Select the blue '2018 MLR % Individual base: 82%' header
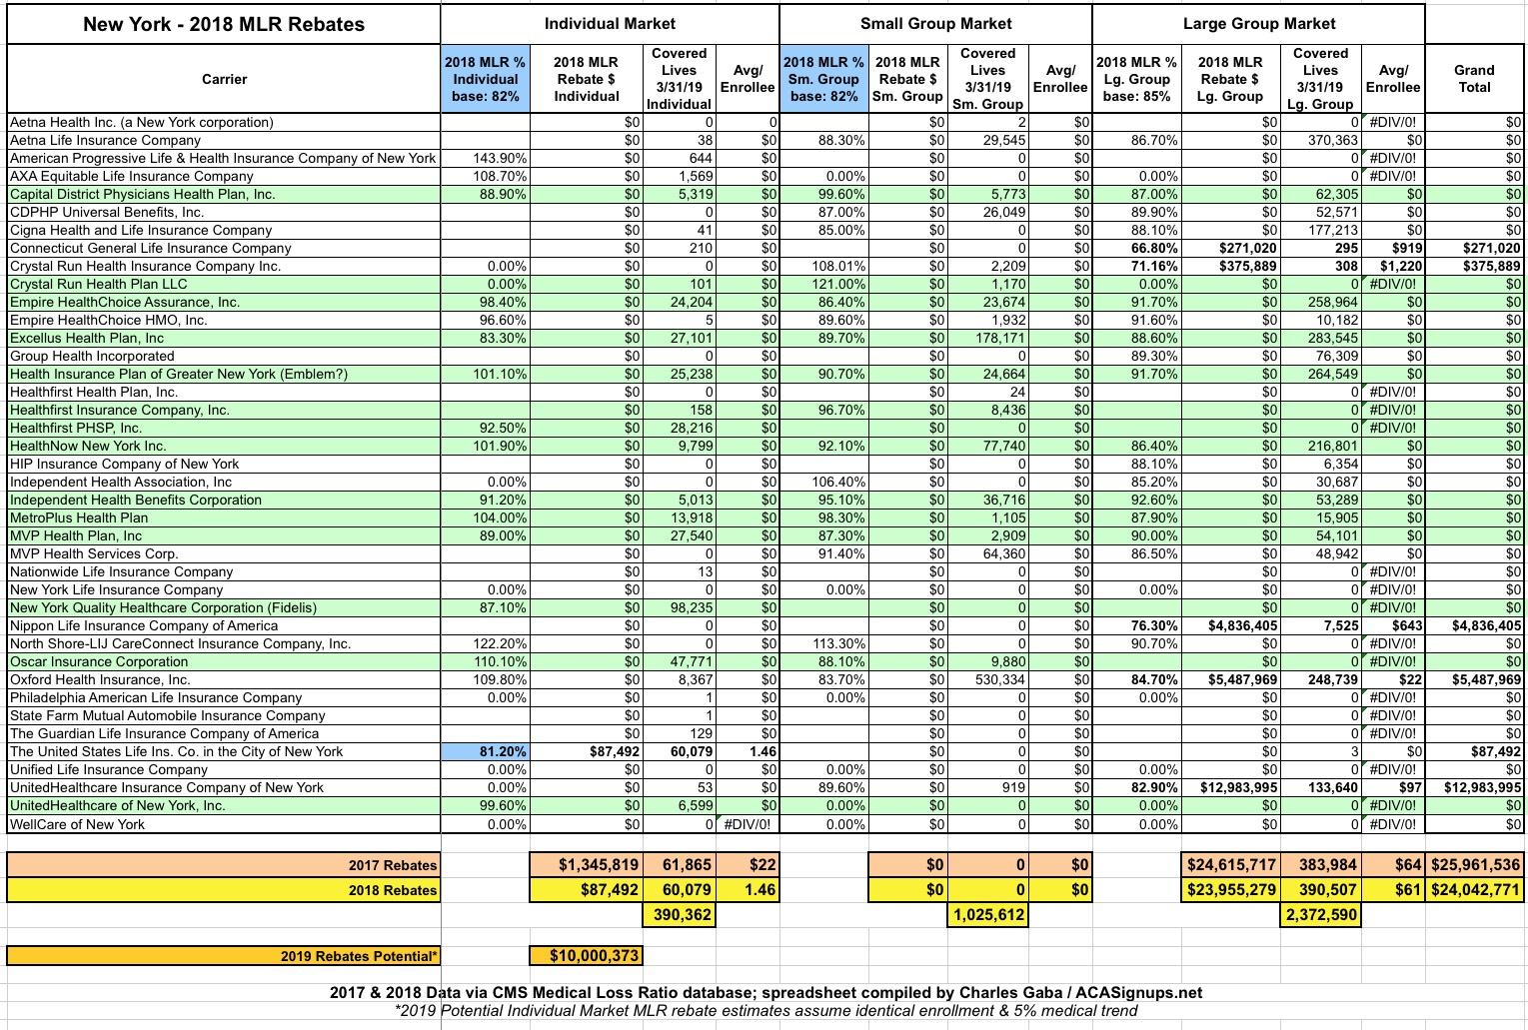 pyautogui.click(x=485, y=79)
